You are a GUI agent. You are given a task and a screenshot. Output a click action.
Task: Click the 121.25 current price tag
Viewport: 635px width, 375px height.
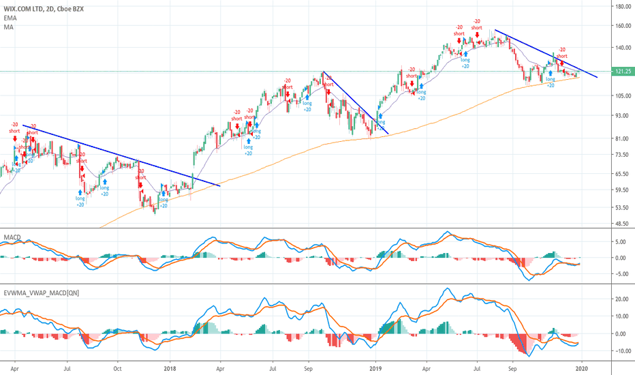pos(623,72)
